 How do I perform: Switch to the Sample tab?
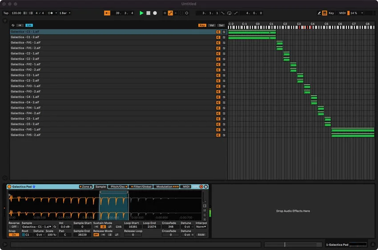[101, 186]
